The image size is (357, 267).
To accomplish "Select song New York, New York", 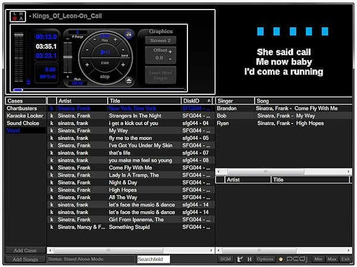I will [x=131, y=109].
